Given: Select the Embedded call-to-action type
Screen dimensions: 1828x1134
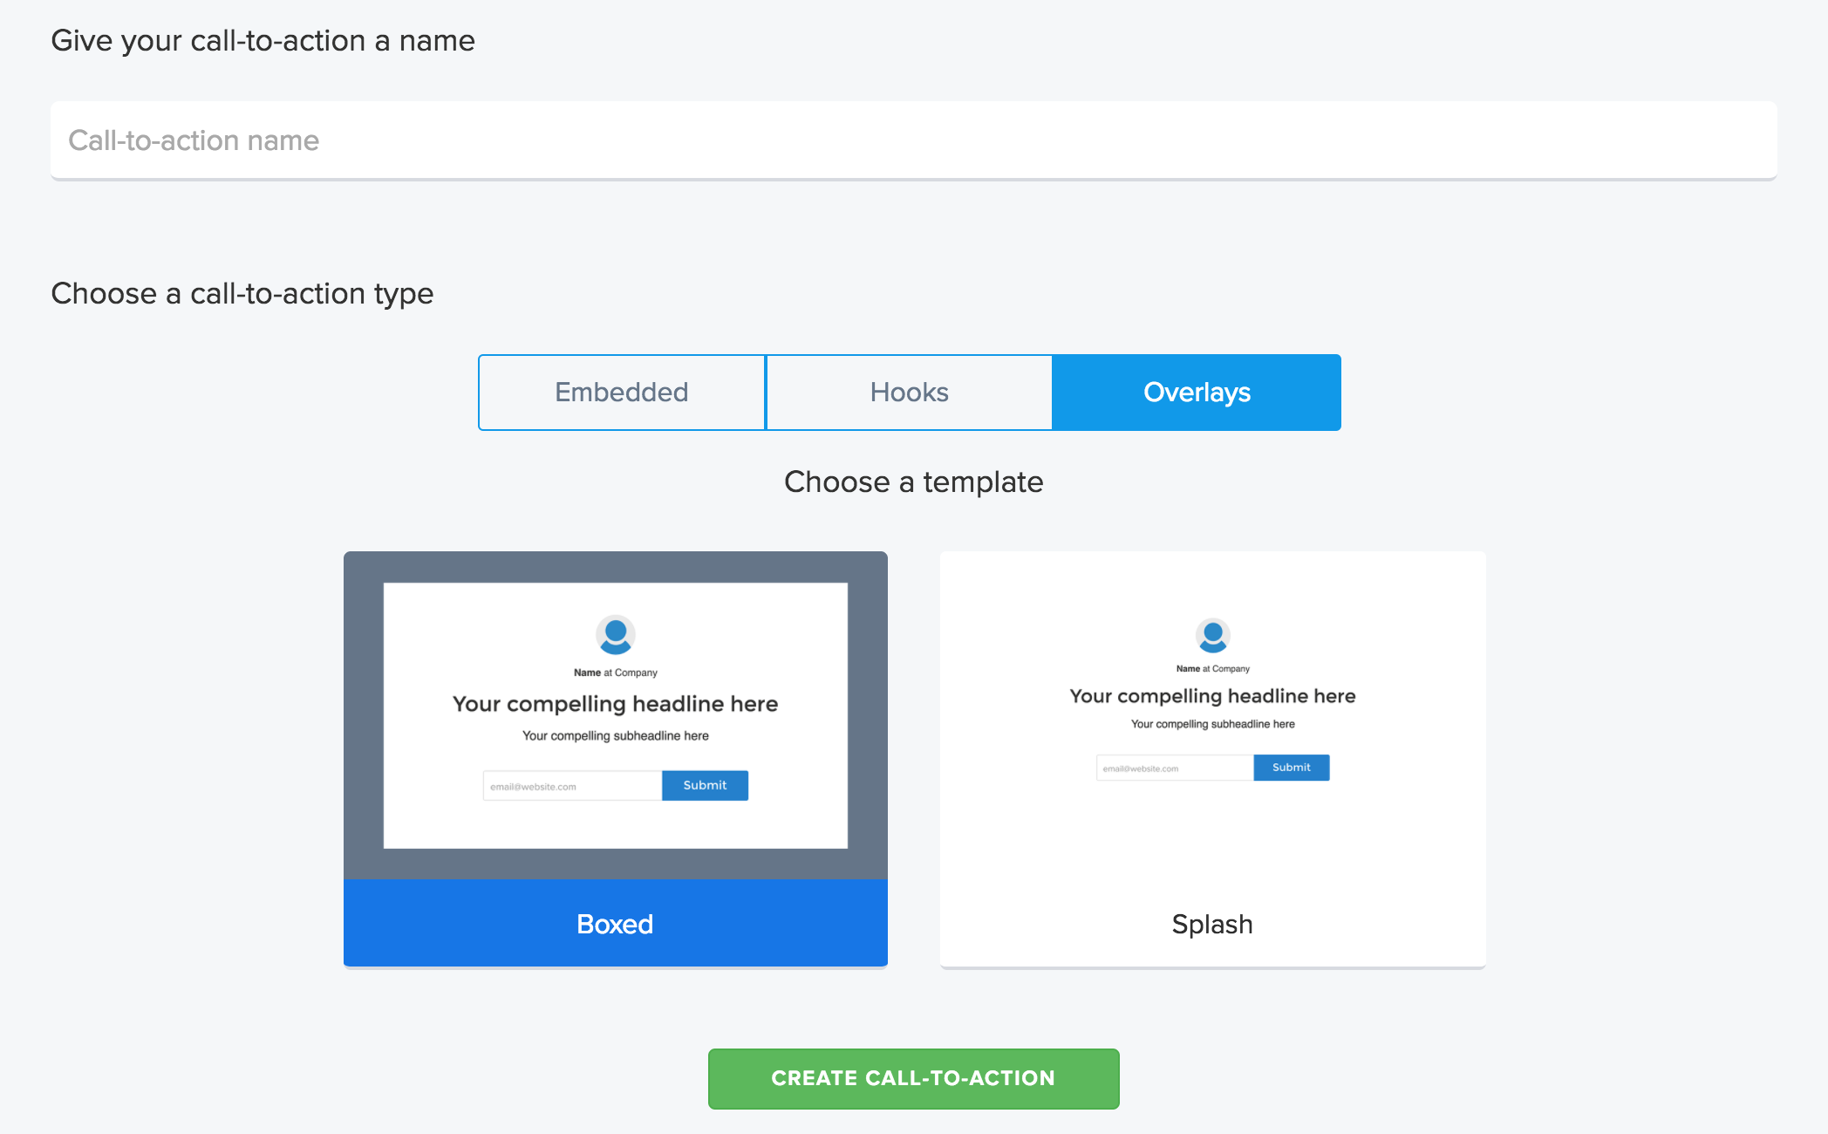Looking at the screenshot, I should pos(622,393).
